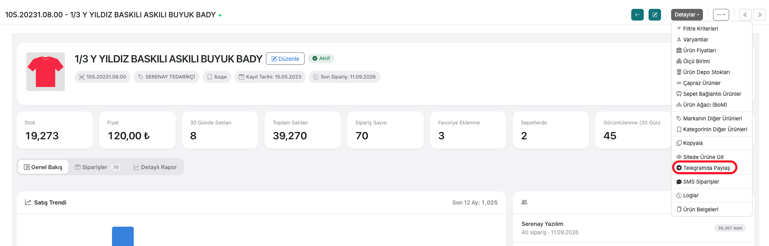
Task: Click the blue bar in Satış Trendi chart
Action: [123, 236]
